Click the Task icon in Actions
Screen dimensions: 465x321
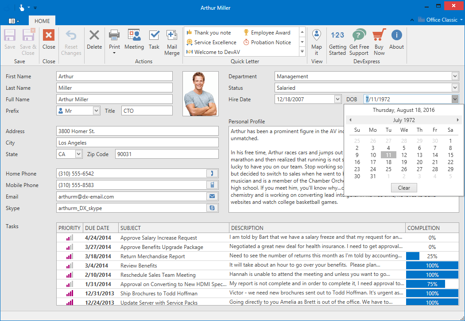154,36
